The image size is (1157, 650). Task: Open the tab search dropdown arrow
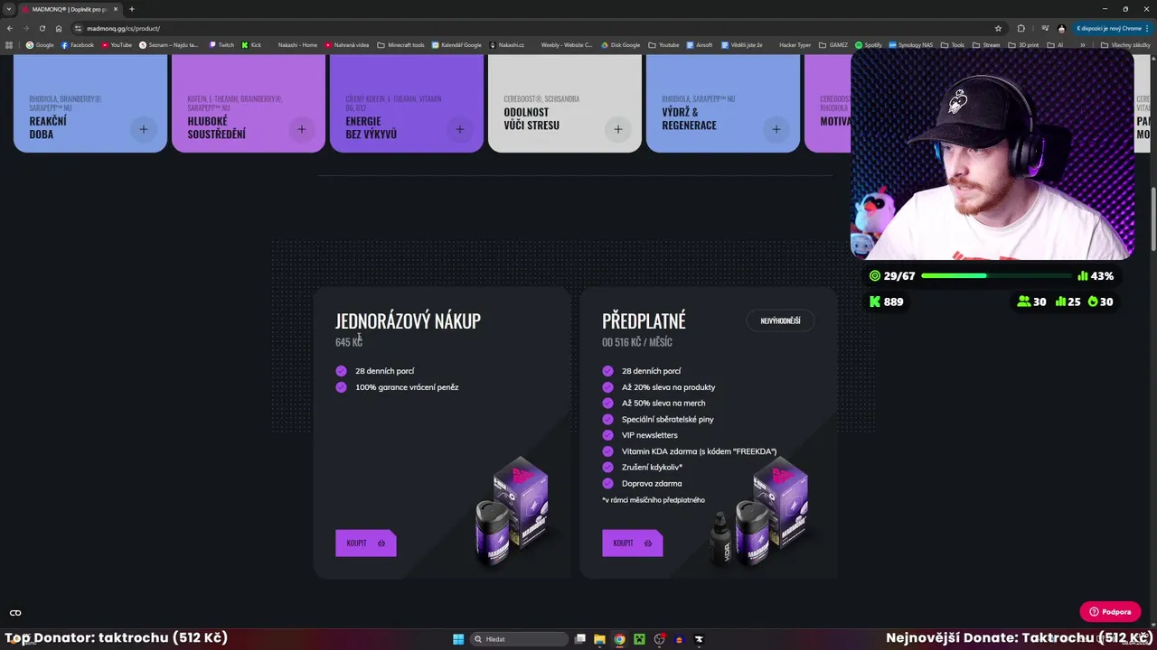point(9,9)
